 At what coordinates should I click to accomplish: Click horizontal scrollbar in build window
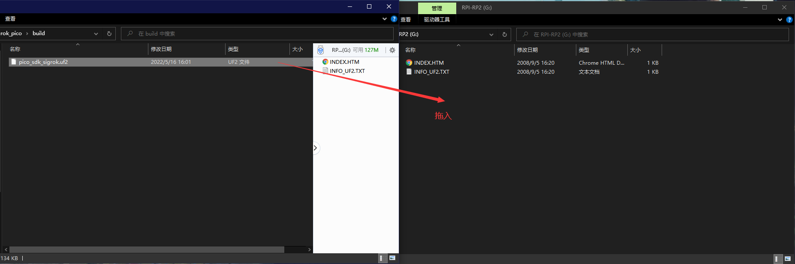[x=147, y=249]
